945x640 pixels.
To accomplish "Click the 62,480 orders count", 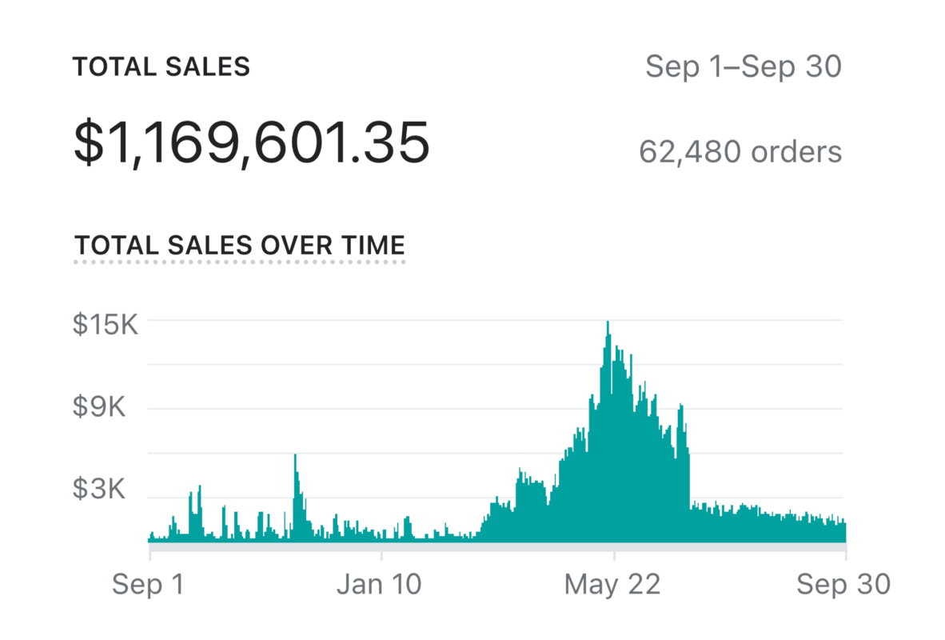I will [x=740, y=151].
